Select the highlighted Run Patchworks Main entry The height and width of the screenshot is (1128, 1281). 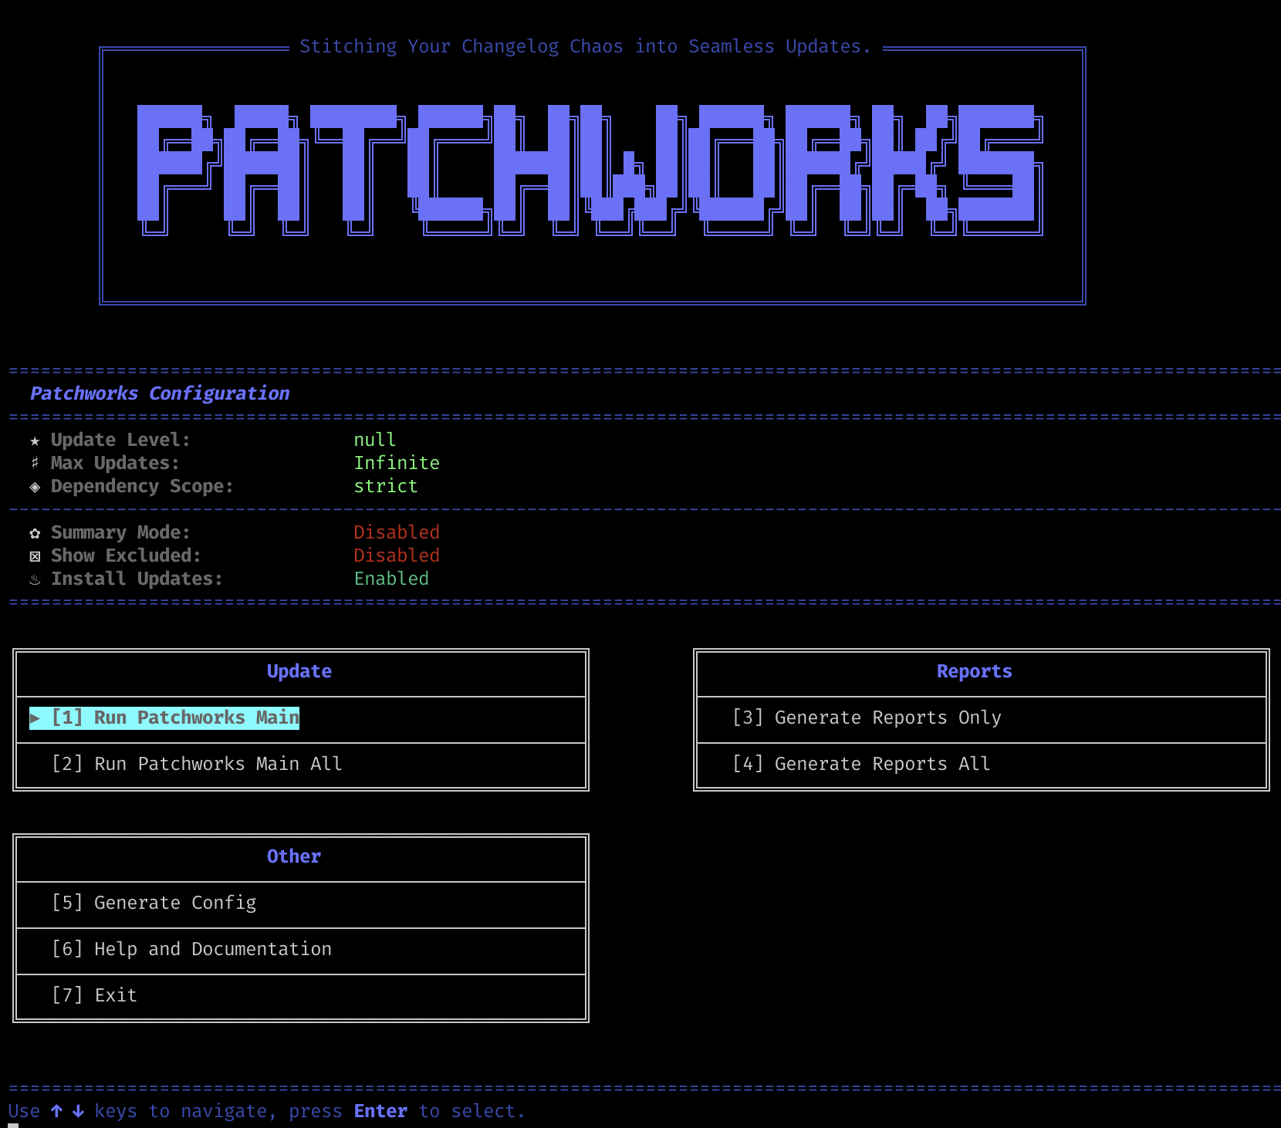click(176, 718)
